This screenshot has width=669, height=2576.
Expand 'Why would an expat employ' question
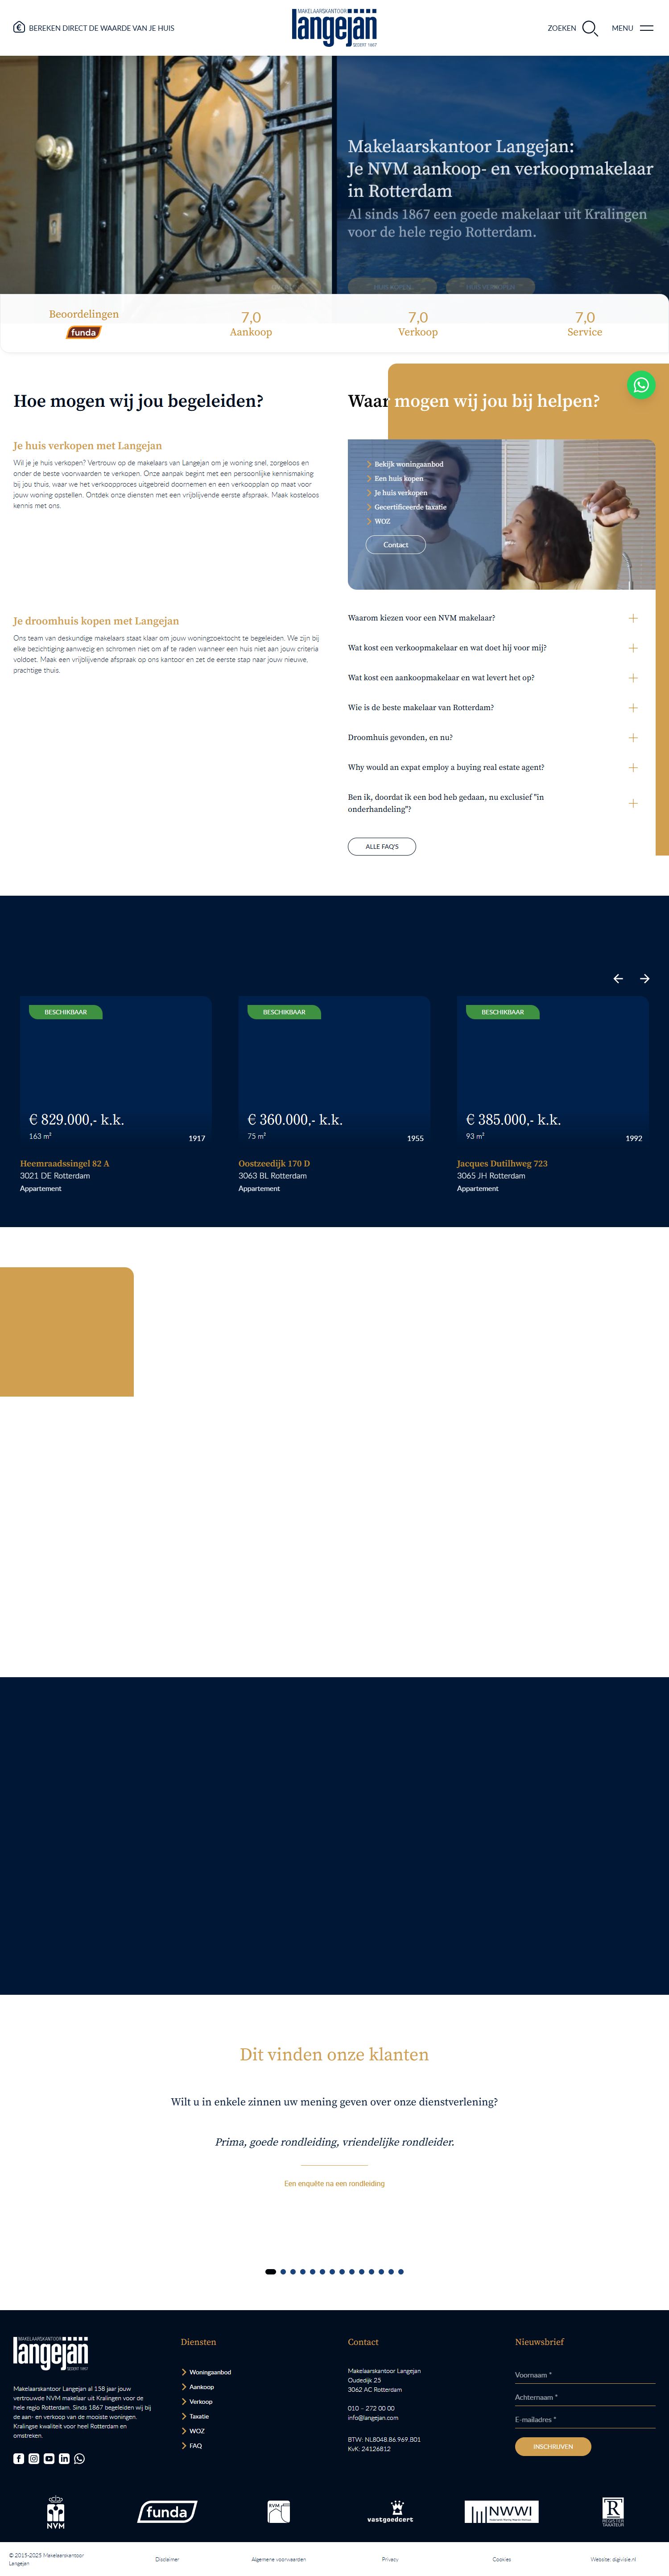click(493, 768)
